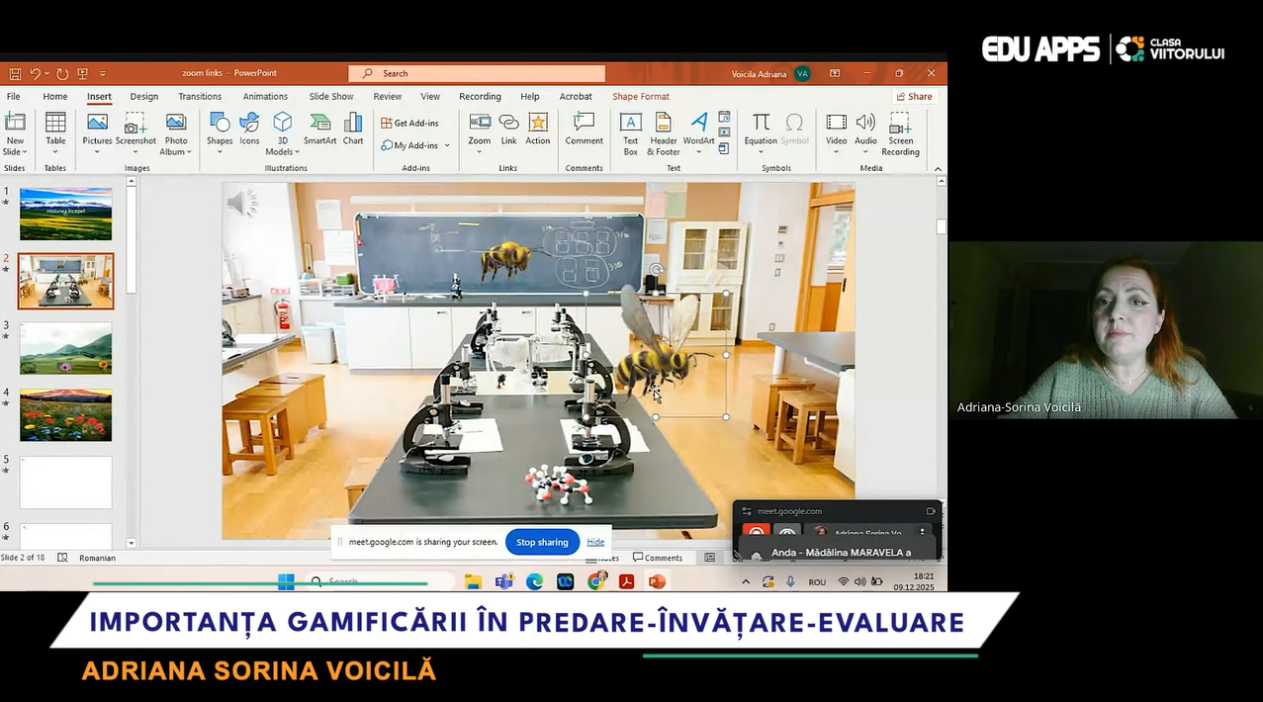Viewport: 1263px width, 702px height.
Task: Start Screen Recording
Action: pos(900,134)
